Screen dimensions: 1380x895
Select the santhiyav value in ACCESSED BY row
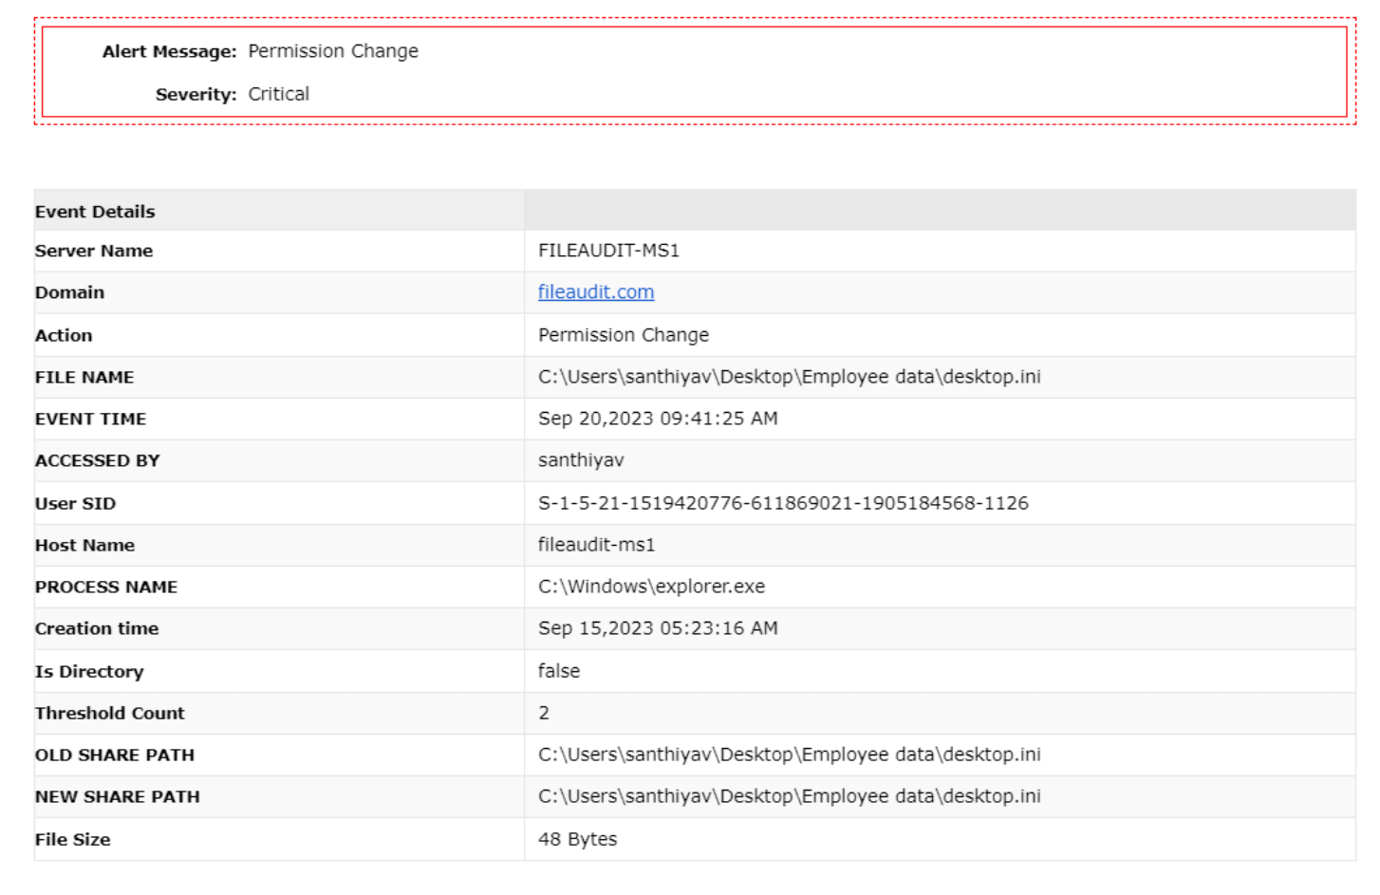[581, 460]
